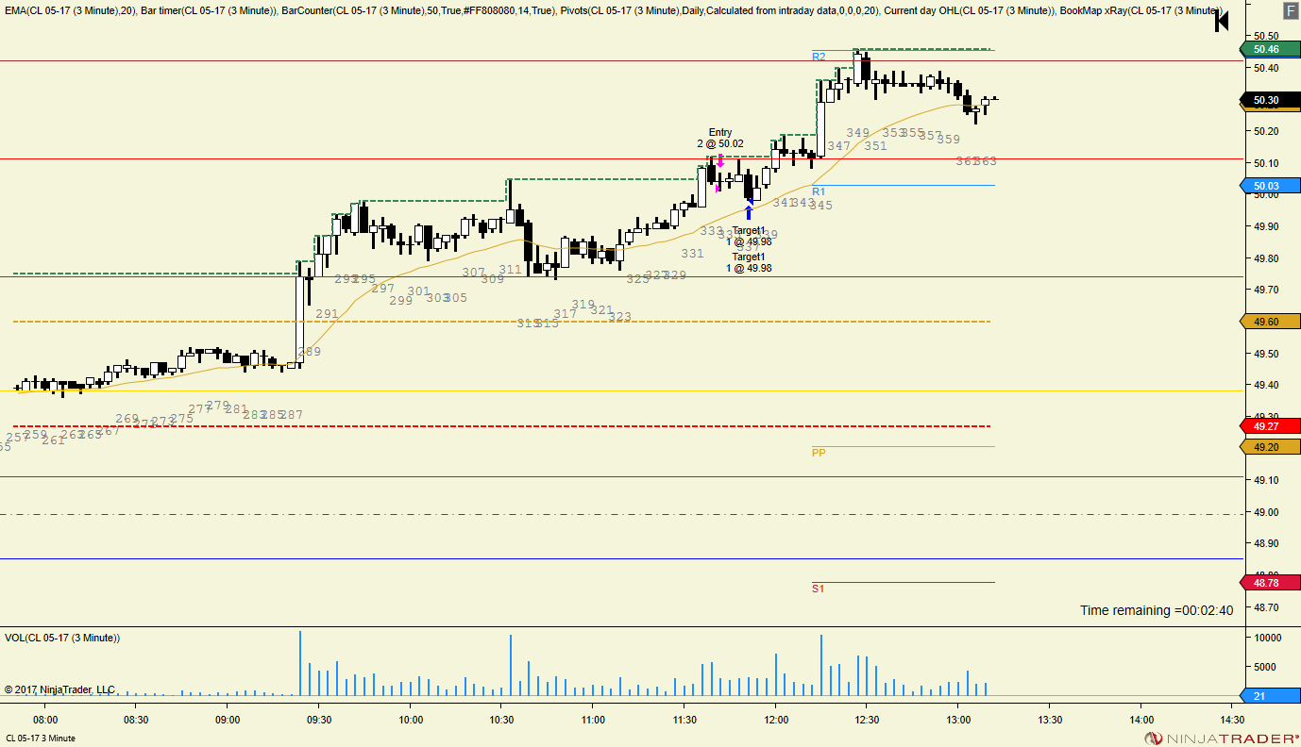Select the R1 pivot label

[x=819, y=191]
